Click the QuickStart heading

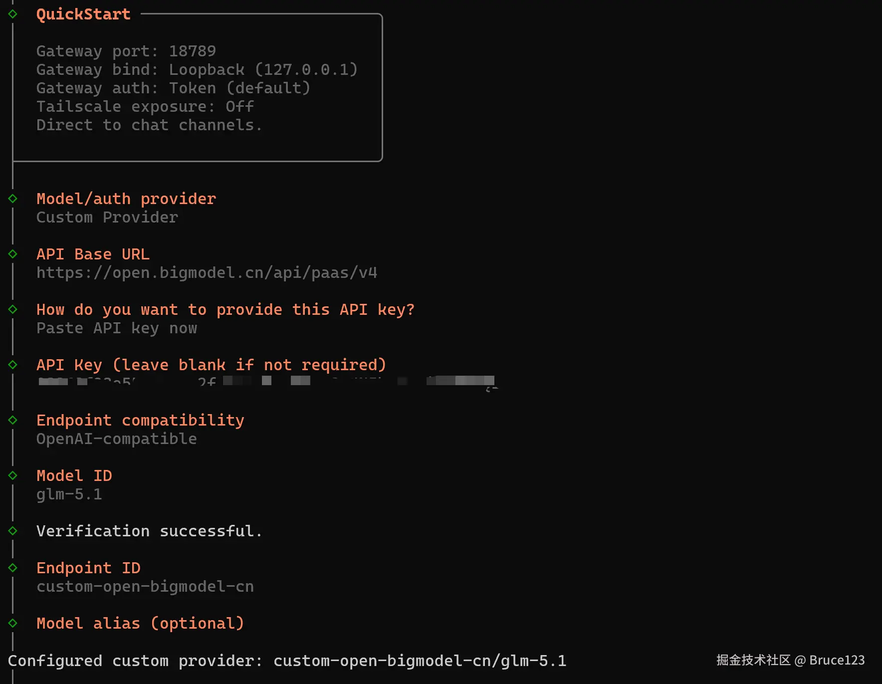point(83,14)
